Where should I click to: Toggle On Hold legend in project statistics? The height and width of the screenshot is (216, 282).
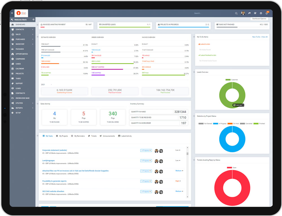tap(233, 124)
